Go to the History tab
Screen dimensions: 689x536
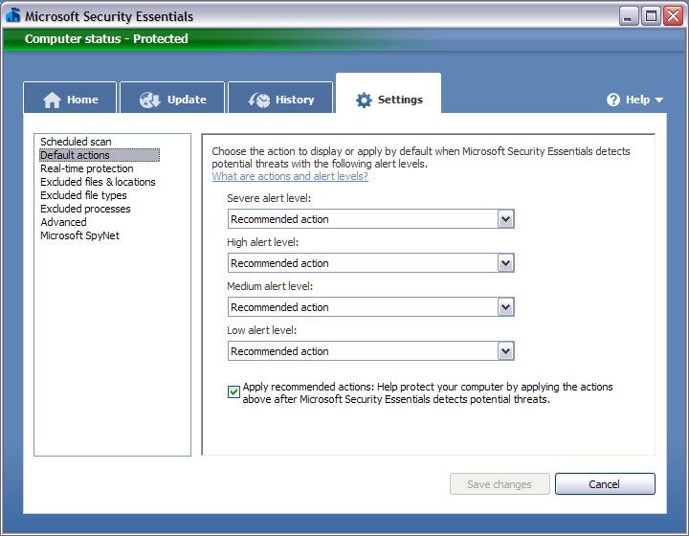click(280, 98)
